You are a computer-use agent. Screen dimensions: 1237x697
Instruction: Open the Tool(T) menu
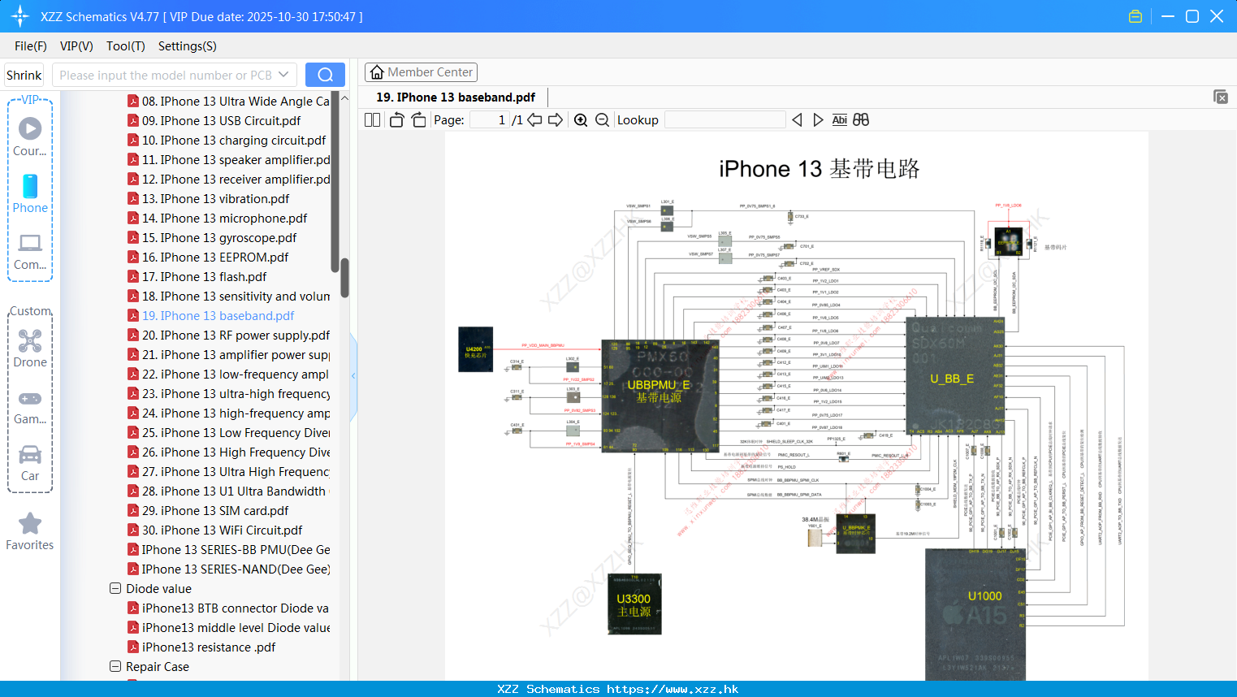(126, 46)
